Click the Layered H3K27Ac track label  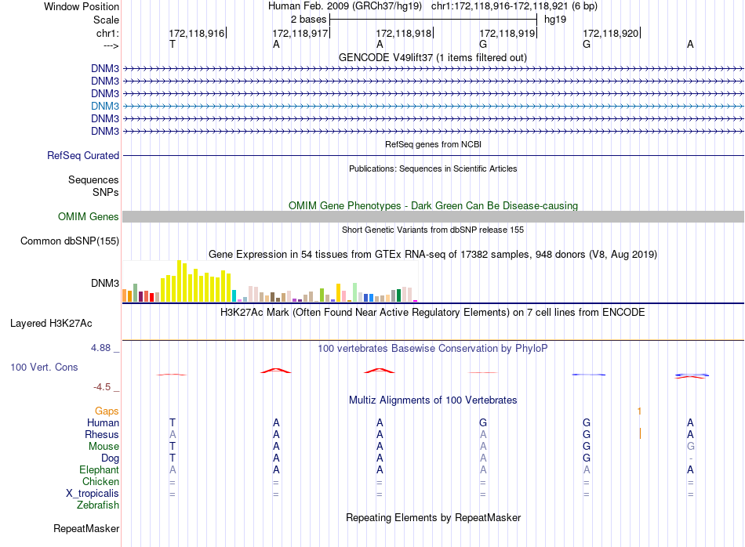(51, 324)
